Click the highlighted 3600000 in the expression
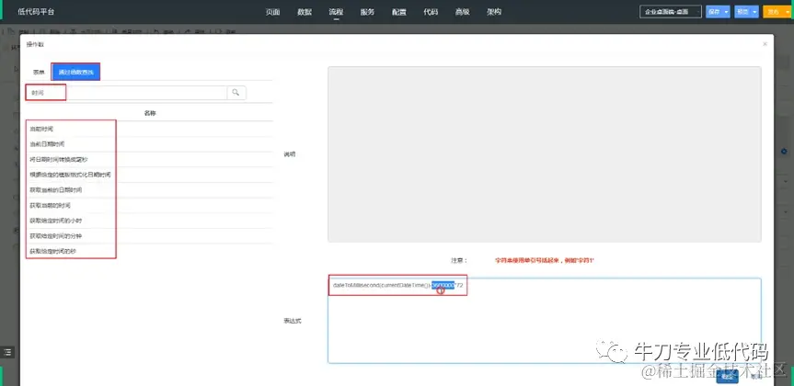This screenshot has width=794, height=386. coord(443,285)
